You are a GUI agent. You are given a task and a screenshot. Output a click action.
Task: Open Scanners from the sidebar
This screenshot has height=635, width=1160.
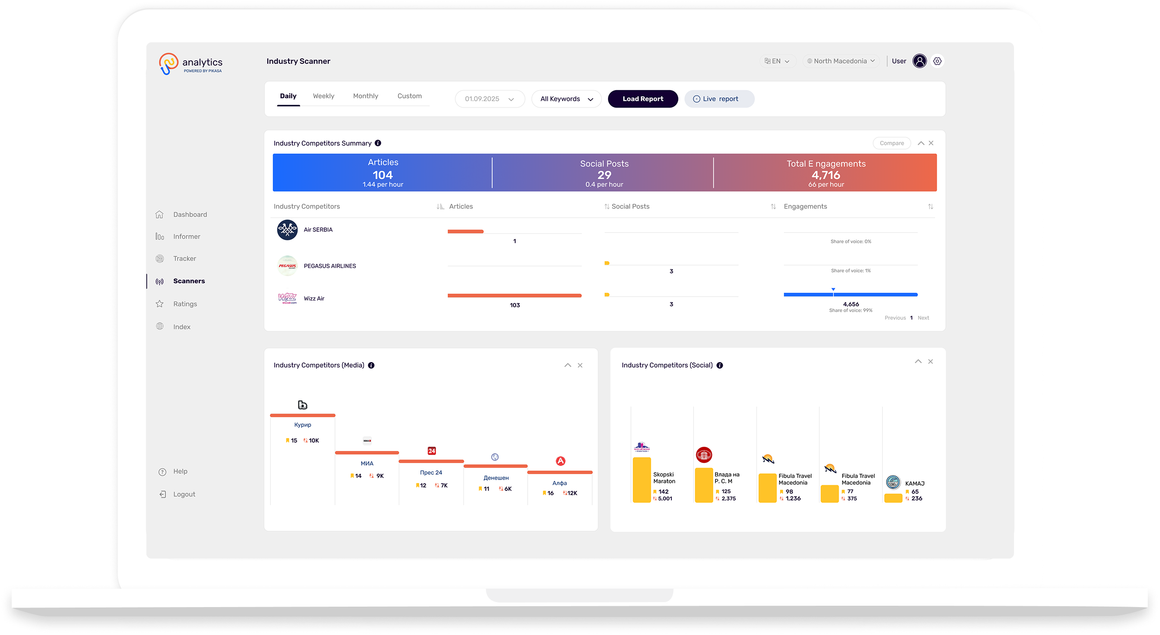tap(189, 281)
